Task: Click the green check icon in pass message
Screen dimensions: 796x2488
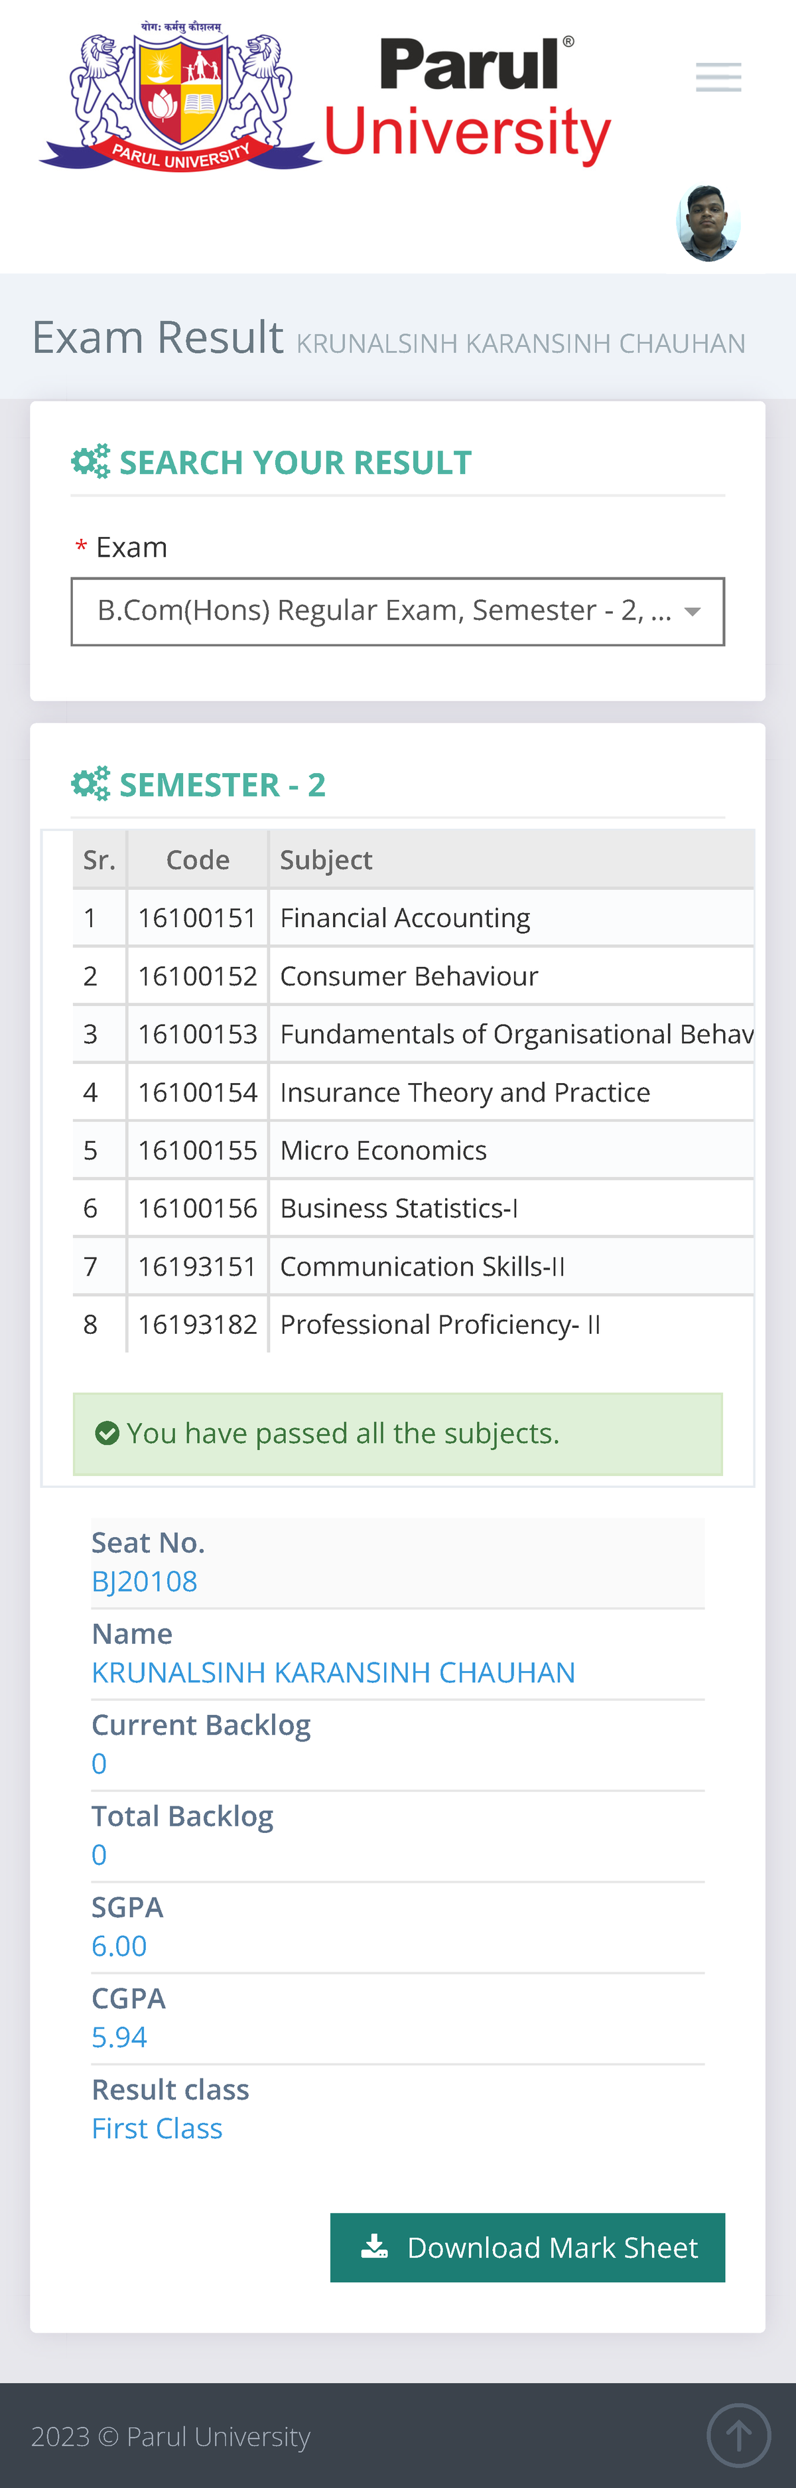Action: tap(107, 1433)
